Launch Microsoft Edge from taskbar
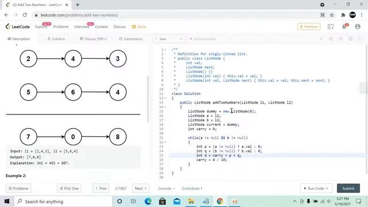Viewport: 368px width, 207px height. [x=148, y=201]
